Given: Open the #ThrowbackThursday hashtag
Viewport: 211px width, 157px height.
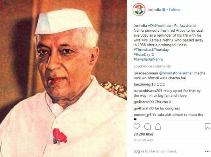Looking at the screenshot, I should click(x=151, y=50).
